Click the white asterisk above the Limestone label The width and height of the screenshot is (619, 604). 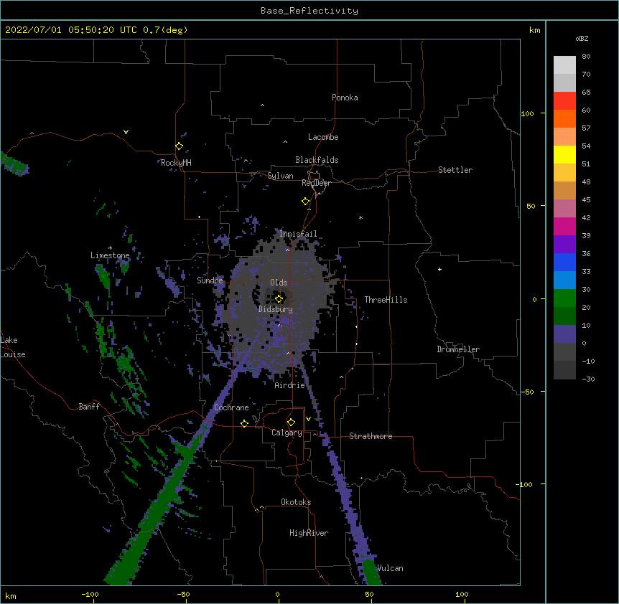pyautogui.click(x=110, y=248)
